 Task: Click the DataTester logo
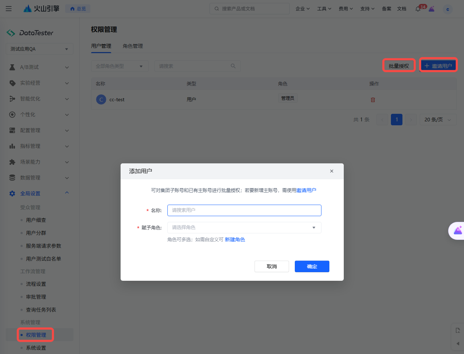[x=30, y=33]
